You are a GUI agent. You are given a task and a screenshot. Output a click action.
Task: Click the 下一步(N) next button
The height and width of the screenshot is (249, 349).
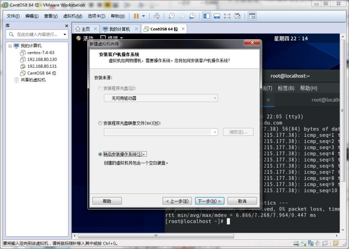point(209,201)
